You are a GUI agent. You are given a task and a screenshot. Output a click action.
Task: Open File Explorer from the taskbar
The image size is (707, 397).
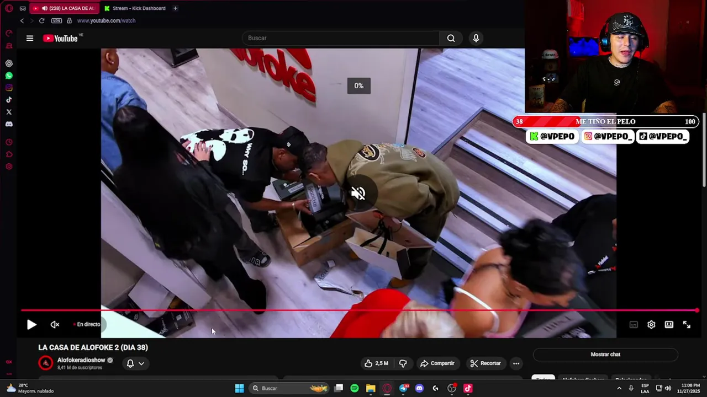pos(371,388)
